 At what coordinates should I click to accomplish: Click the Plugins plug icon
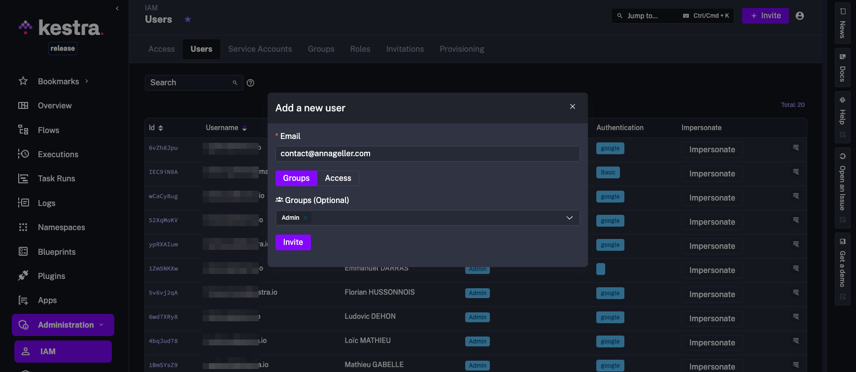(x=23, y=276)
